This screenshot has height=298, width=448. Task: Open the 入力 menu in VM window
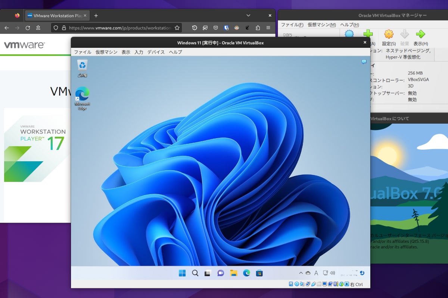coord(139,52)
